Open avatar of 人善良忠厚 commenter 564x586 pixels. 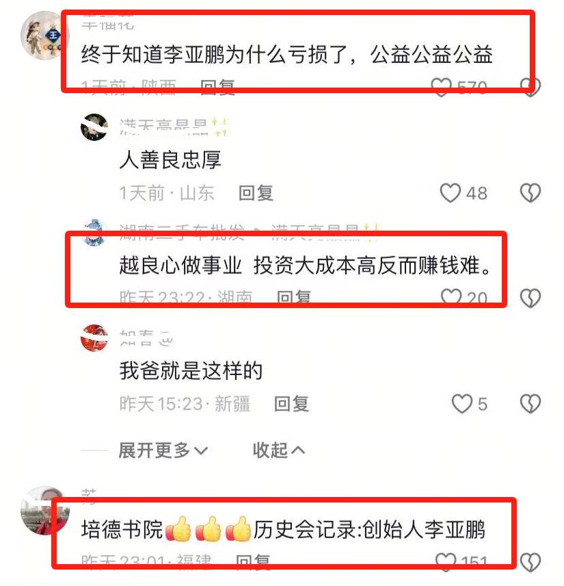tap(94, 127)
